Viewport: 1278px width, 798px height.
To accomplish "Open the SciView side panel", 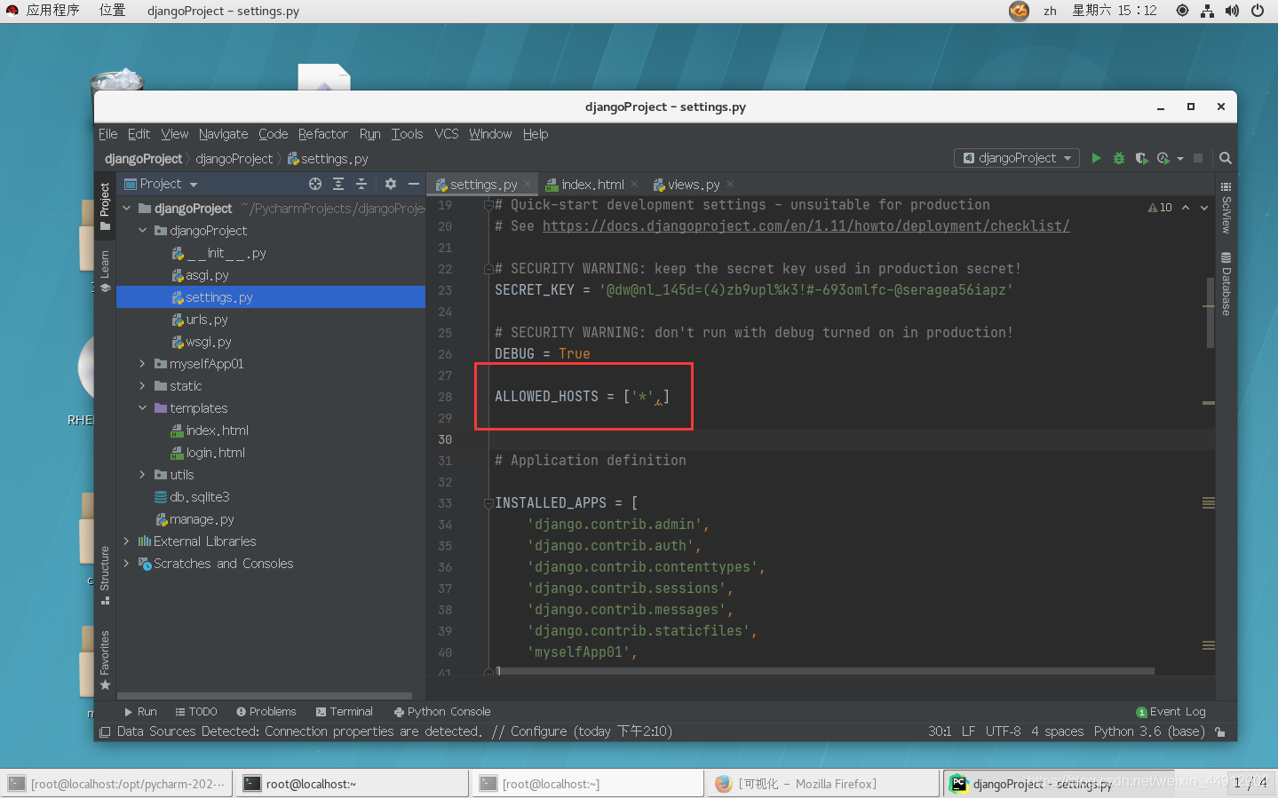I will pyautogui.click(x=1226, y=209).
